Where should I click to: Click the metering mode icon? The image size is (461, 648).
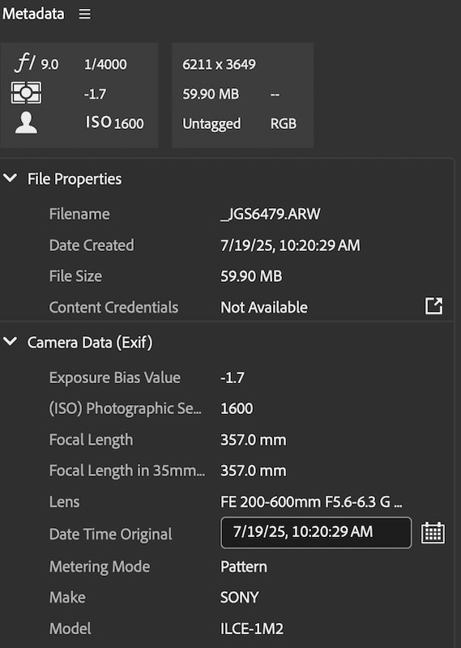(x=26, y=92)
